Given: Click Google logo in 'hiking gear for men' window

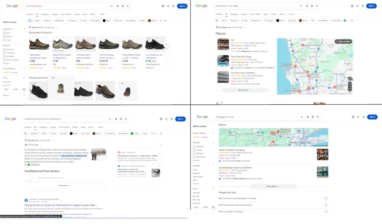Looking at the screenshot, I should 202,117.
